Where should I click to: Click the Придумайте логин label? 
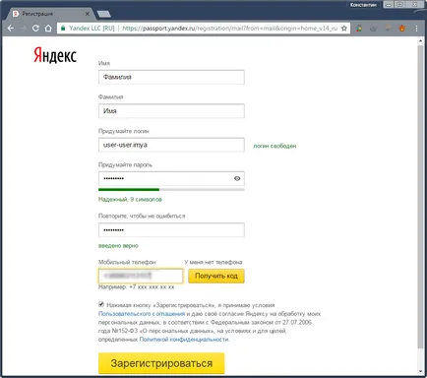coord(124,131)
